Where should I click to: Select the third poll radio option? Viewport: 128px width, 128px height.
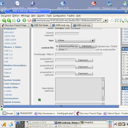click(124, 63)
